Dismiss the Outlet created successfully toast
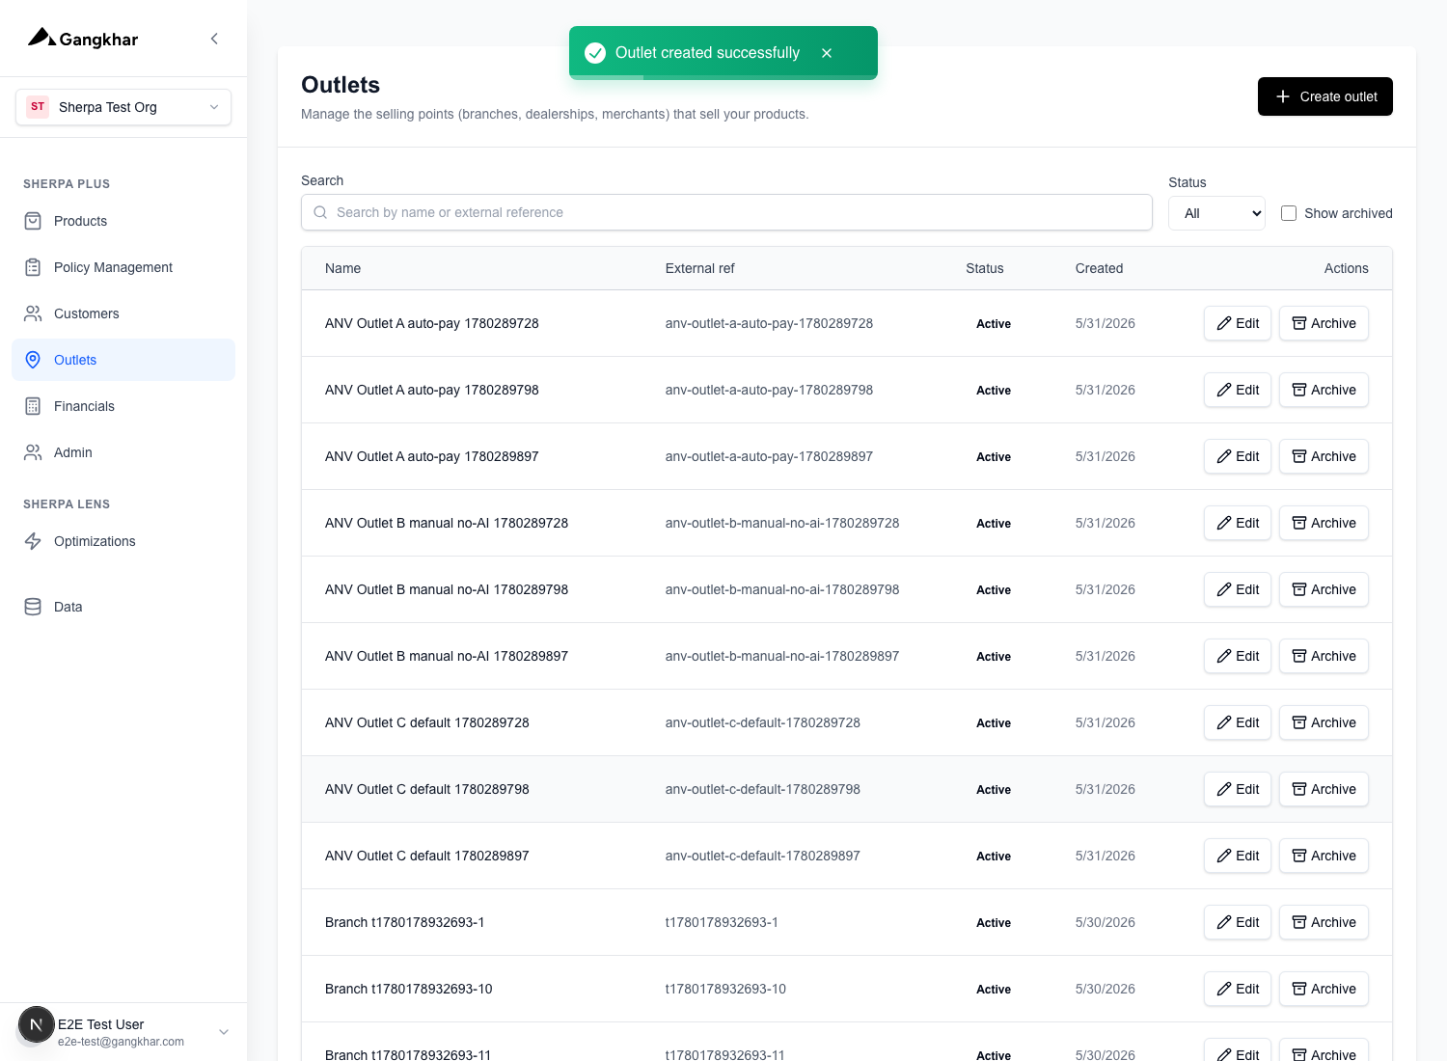 [x=827, y=53]
